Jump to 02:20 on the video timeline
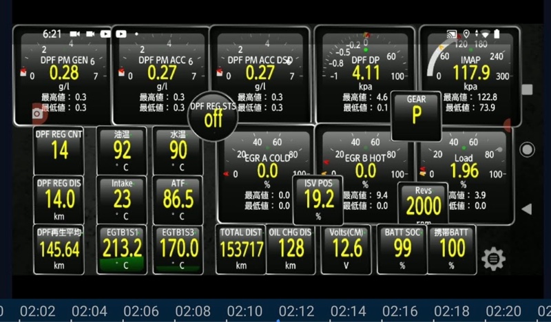This screenshot has height=322, width=551. 503,311
